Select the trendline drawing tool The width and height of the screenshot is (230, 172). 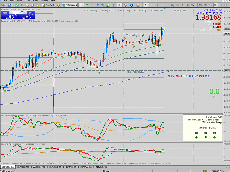167,5
